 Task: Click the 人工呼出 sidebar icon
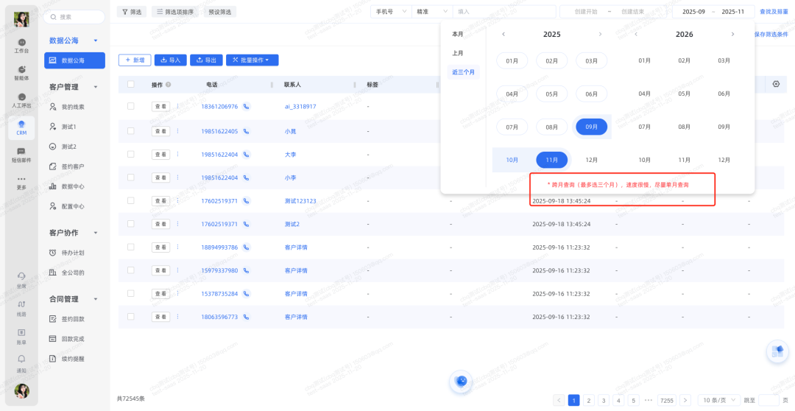(21, 100)
